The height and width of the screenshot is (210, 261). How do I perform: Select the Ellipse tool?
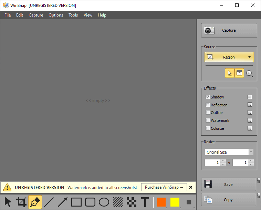104,202
